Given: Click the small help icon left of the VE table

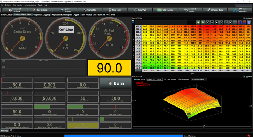Looking at the screenshot, I should 133,22.
